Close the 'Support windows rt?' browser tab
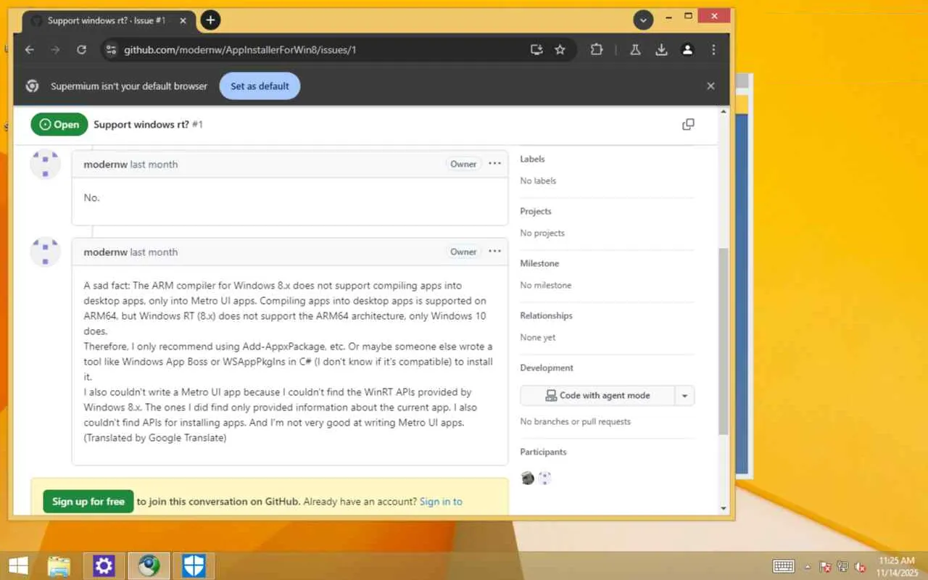Screen dimensions: 928x580 click(183, 20)
